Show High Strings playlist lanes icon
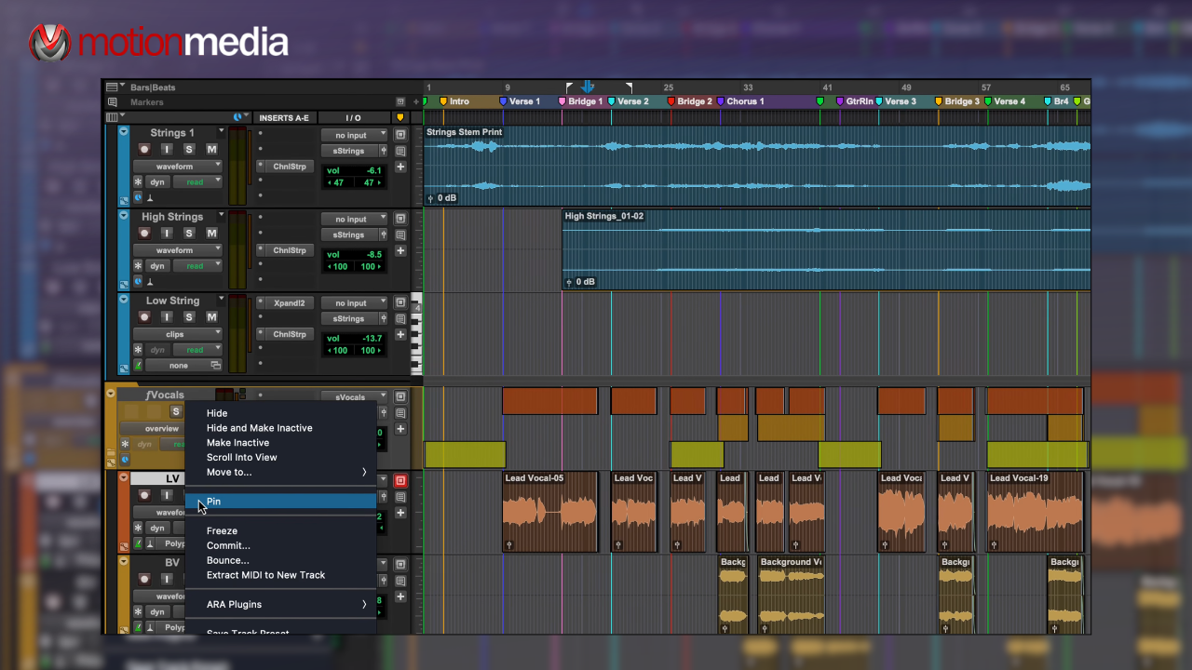This screenshot has width=1192, height=670. 400,220
